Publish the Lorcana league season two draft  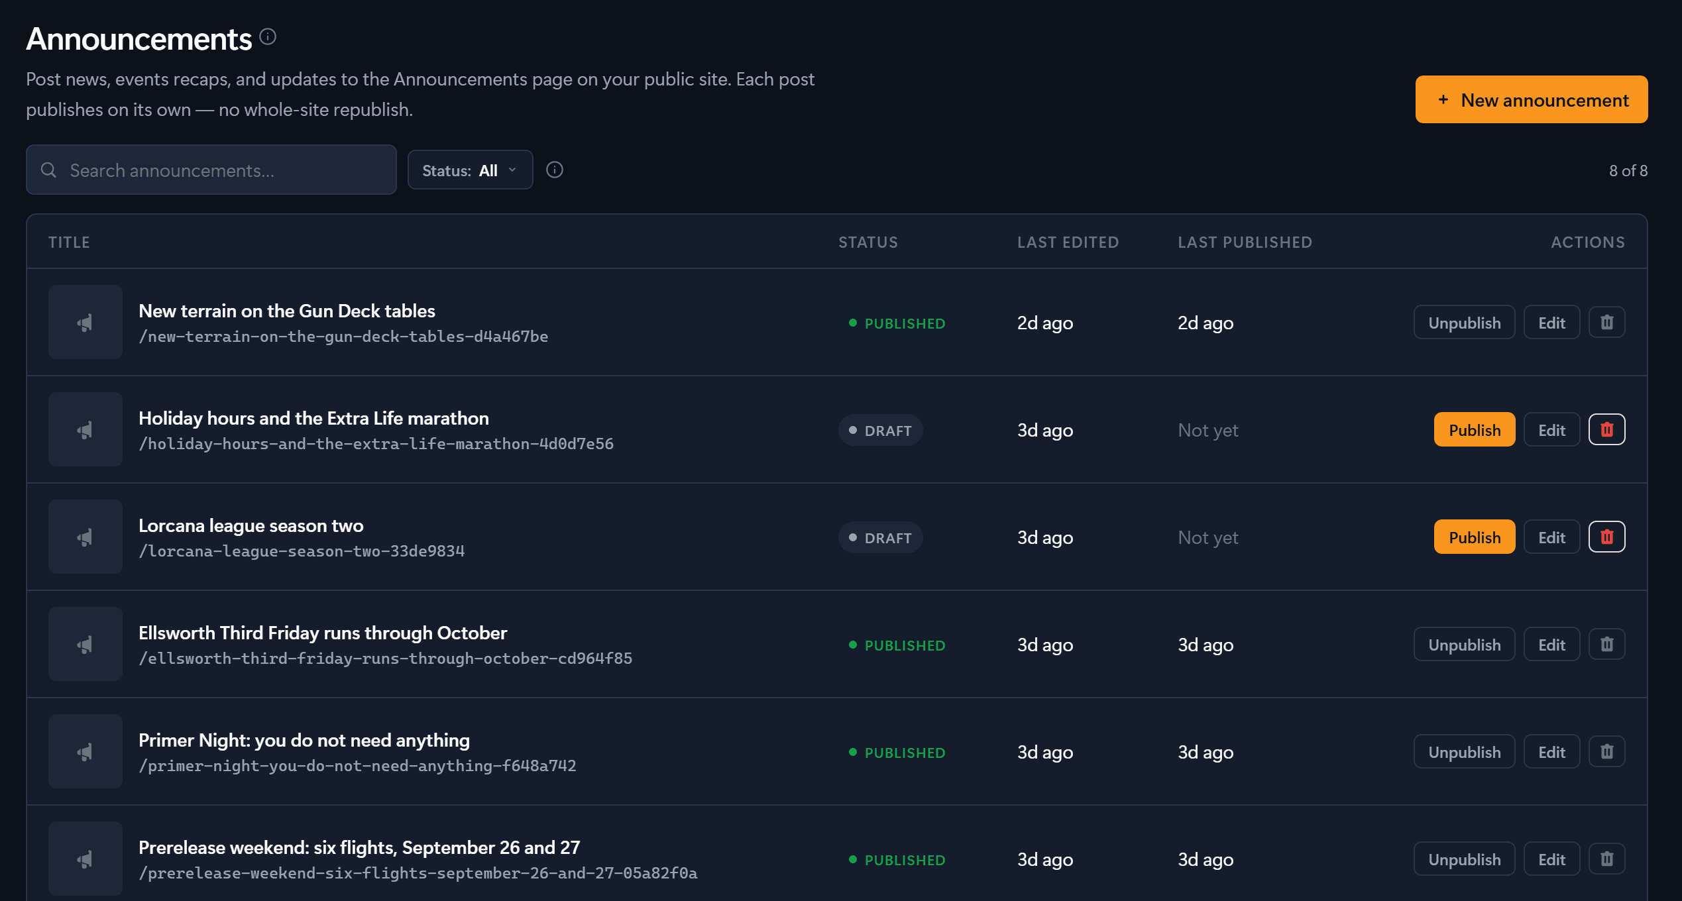(1475, 537)
